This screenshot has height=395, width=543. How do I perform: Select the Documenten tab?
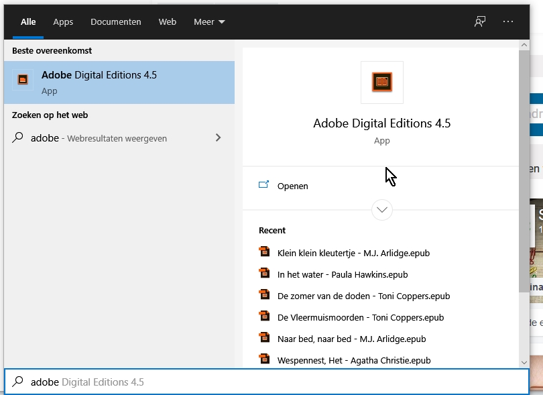[x=116, y=21]
